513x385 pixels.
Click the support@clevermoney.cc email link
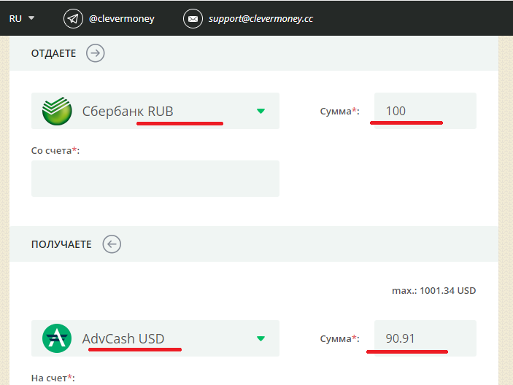pos(261,19)
